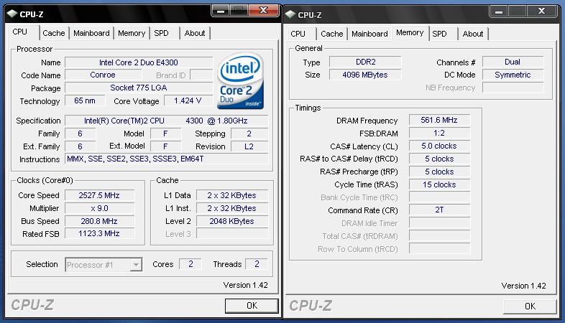Open Mainboard tab in right window

tap(369, 34)
